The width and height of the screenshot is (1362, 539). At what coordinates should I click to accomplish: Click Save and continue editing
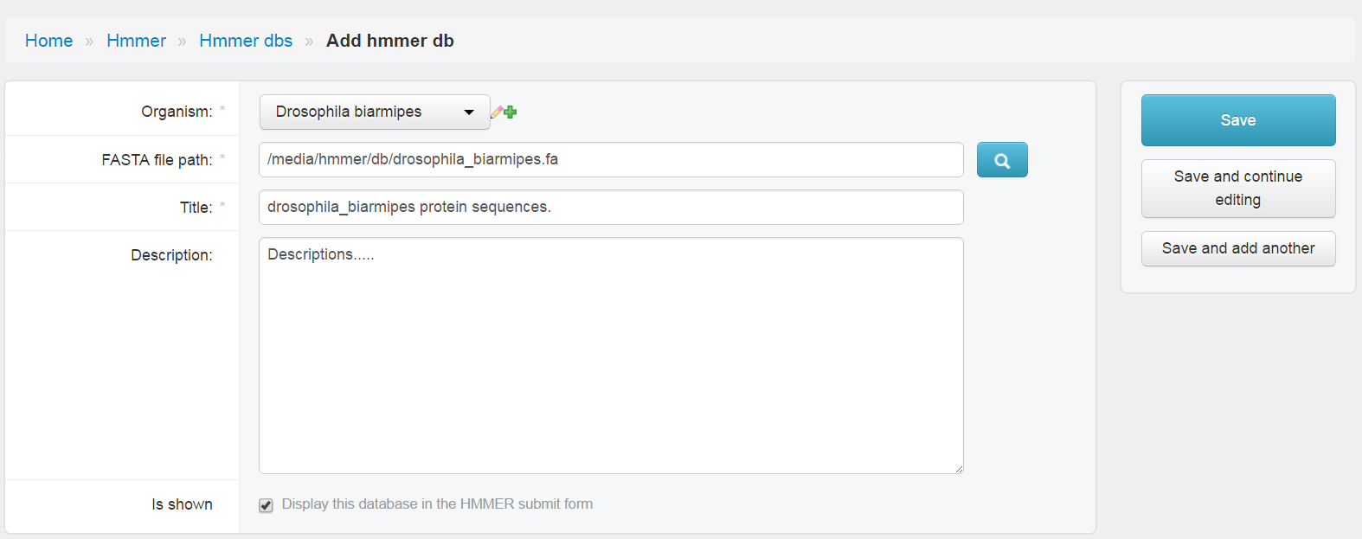[x=1238, y=189]
